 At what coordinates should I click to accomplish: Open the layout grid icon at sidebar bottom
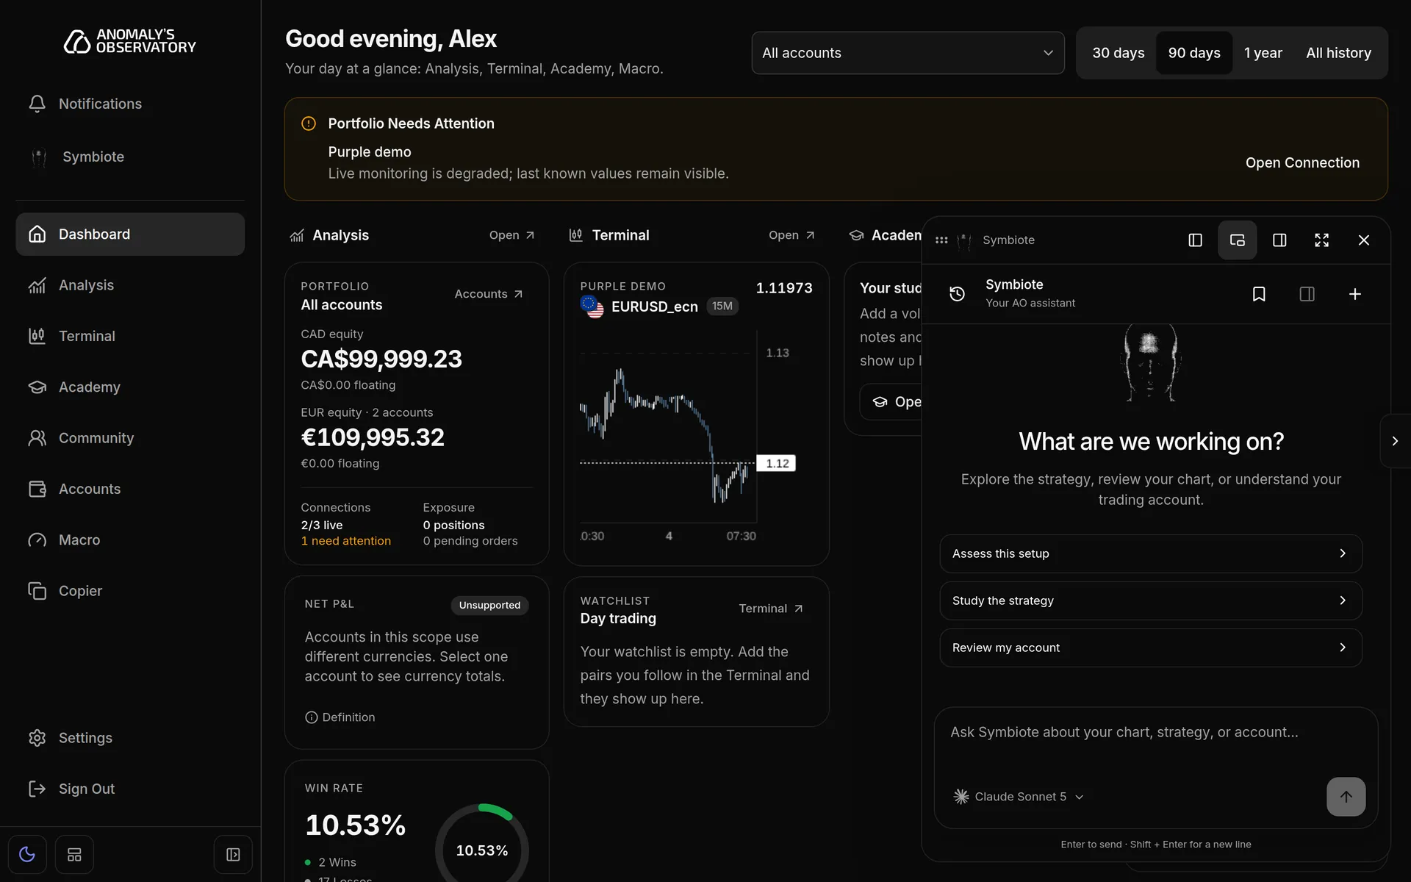pos(74,855)
